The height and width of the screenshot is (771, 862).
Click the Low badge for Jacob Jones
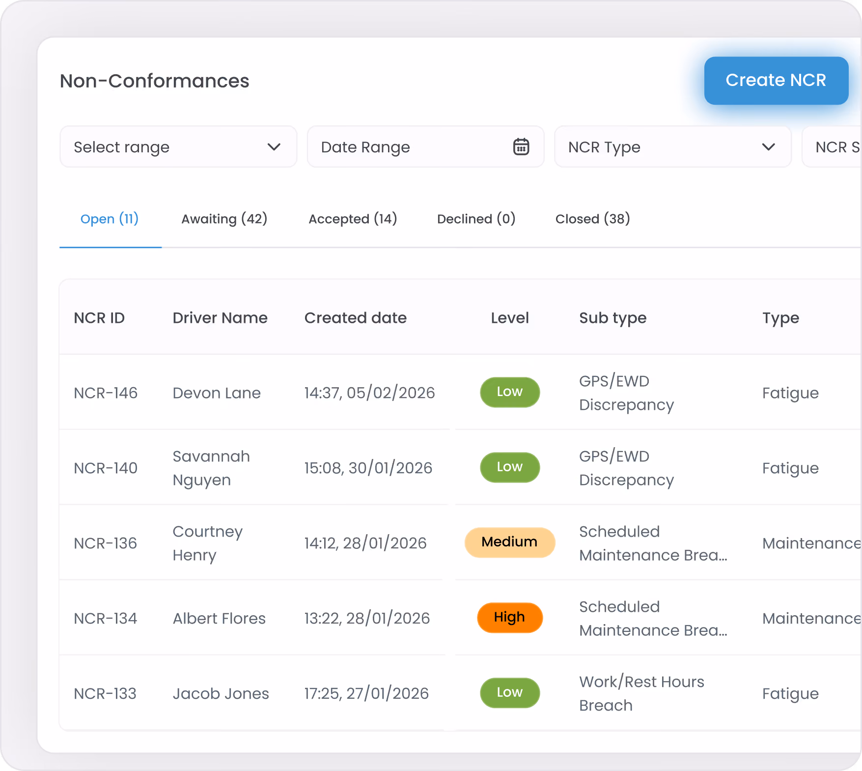point(510,693)
